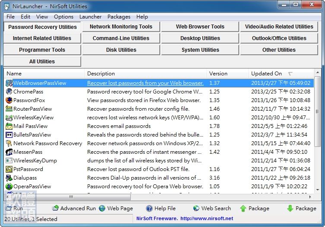Click the Network Password Recovery keys icon
The height and width of the screenshot is (227, 325).
(x=9, y=143)
